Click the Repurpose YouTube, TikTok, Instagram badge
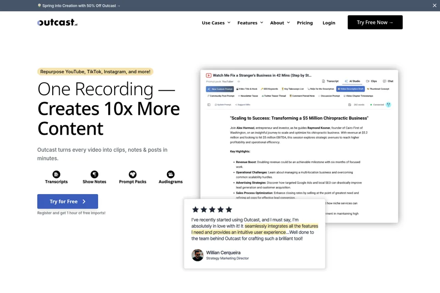 (x=95, y=71)
